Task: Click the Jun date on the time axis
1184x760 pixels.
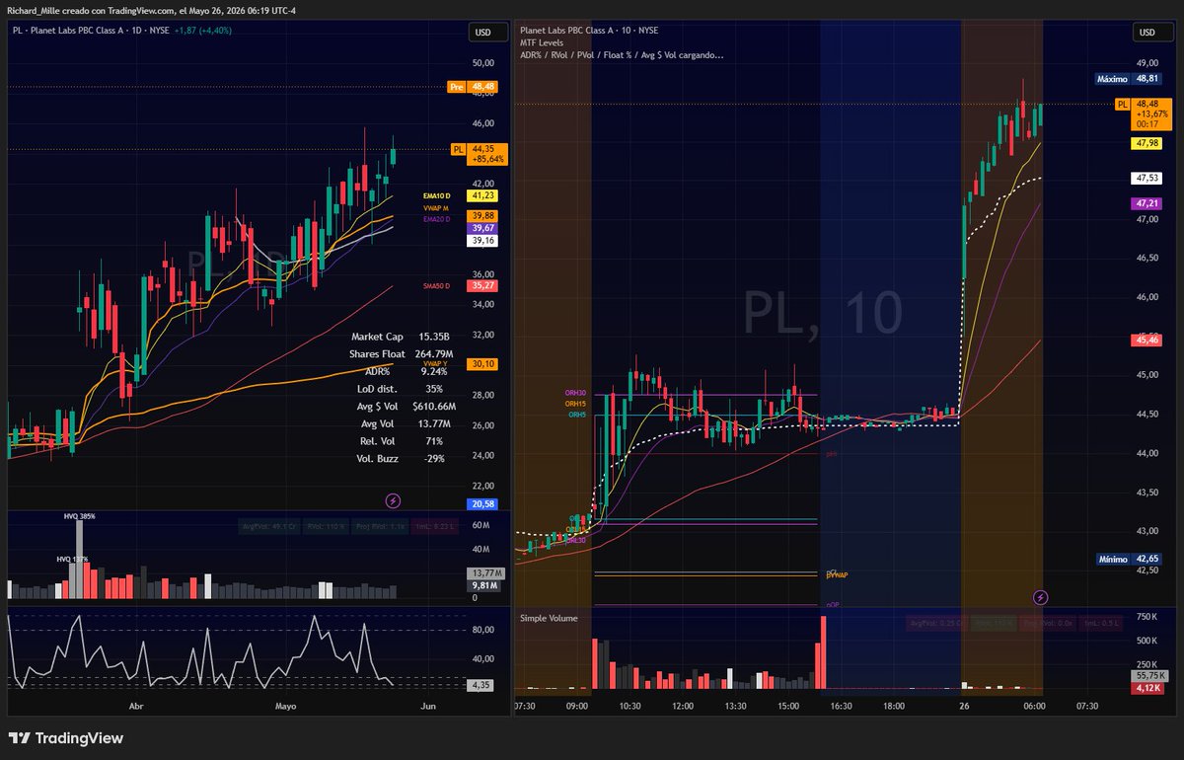Action: click(427, 707)
